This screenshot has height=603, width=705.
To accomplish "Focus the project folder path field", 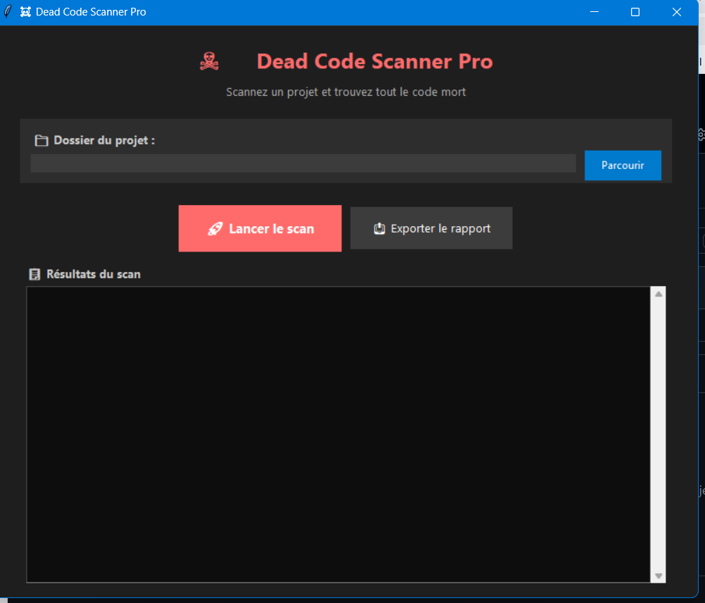I will coord(303,163).
